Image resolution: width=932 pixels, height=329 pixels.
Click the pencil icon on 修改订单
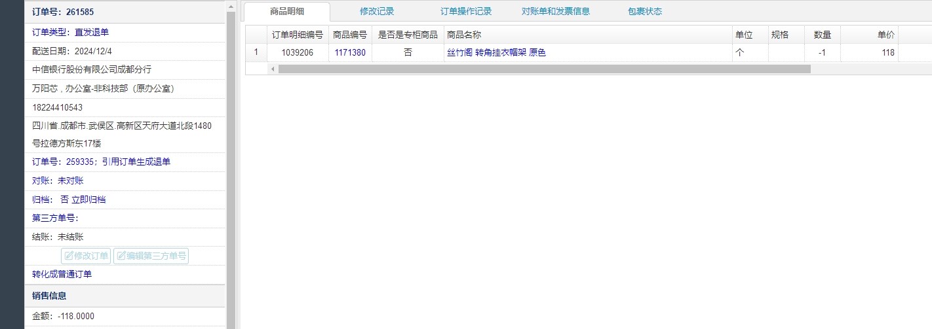[x=69, y=256]
